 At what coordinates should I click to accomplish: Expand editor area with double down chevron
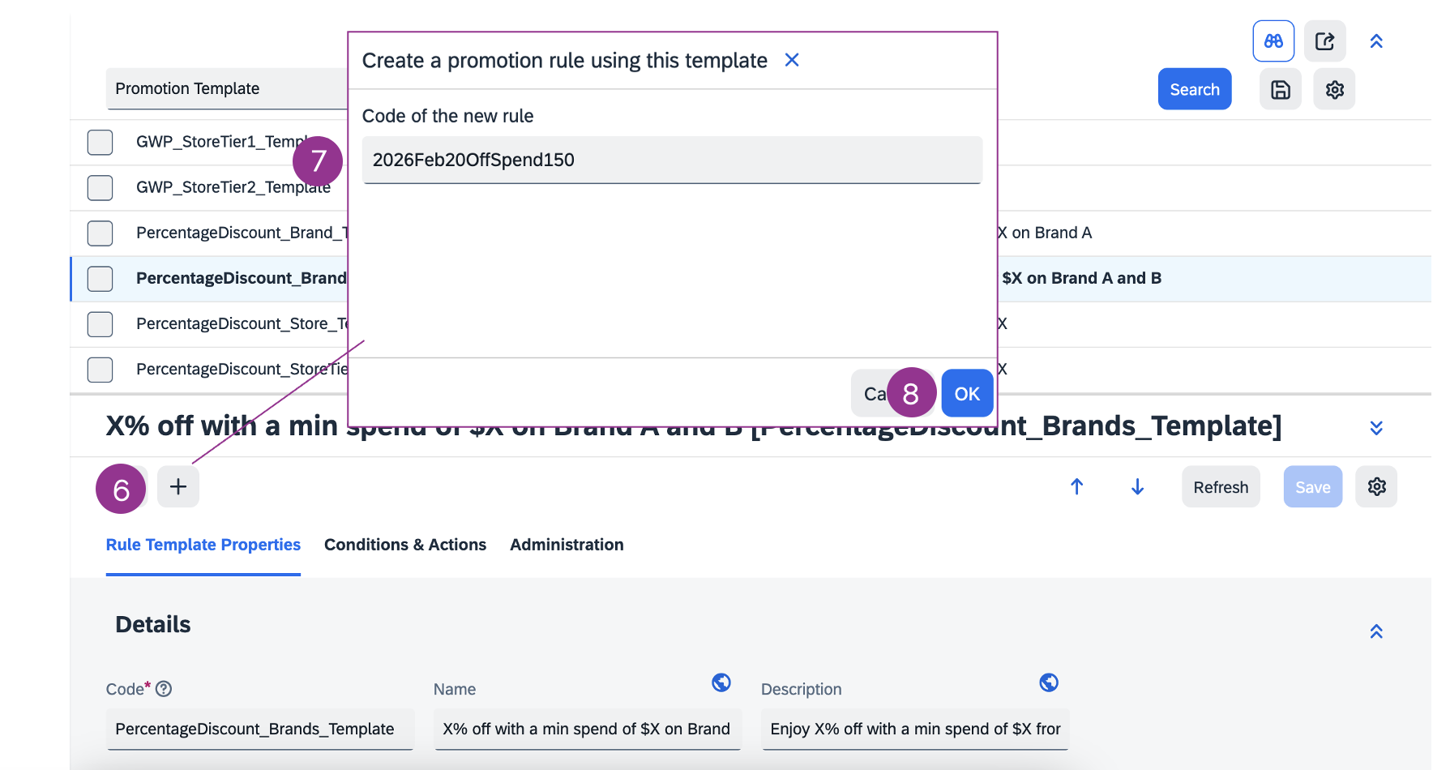pos(1375,427)
